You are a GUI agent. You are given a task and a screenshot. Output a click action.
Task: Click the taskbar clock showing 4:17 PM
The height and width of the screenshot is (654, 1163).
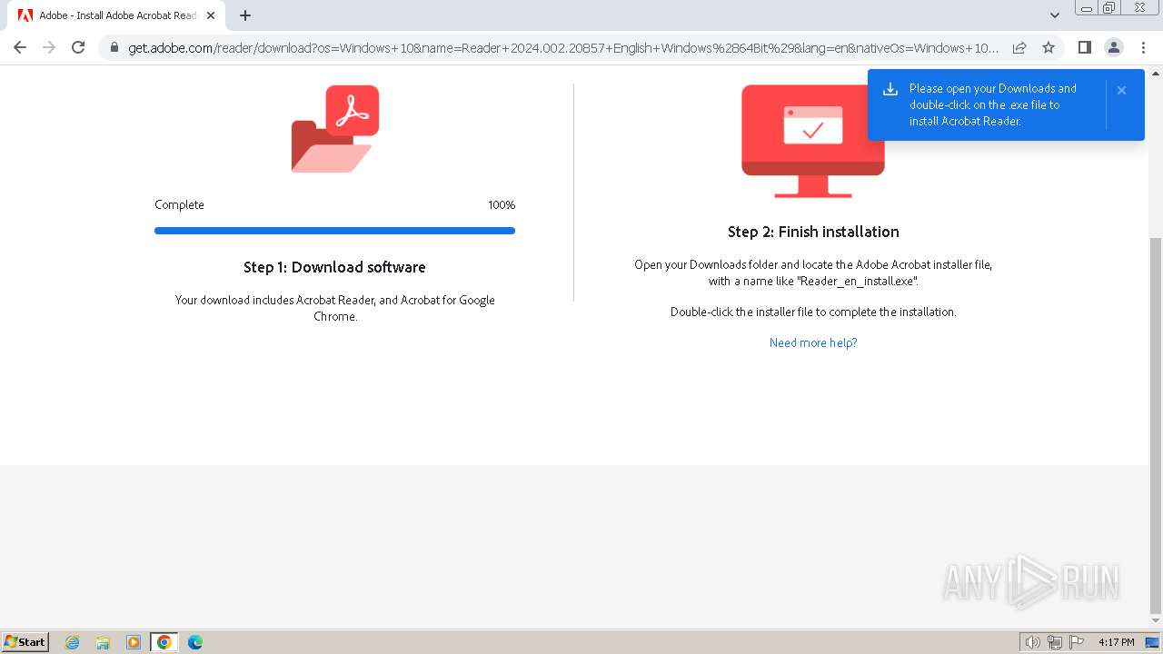click(1116, 642)
